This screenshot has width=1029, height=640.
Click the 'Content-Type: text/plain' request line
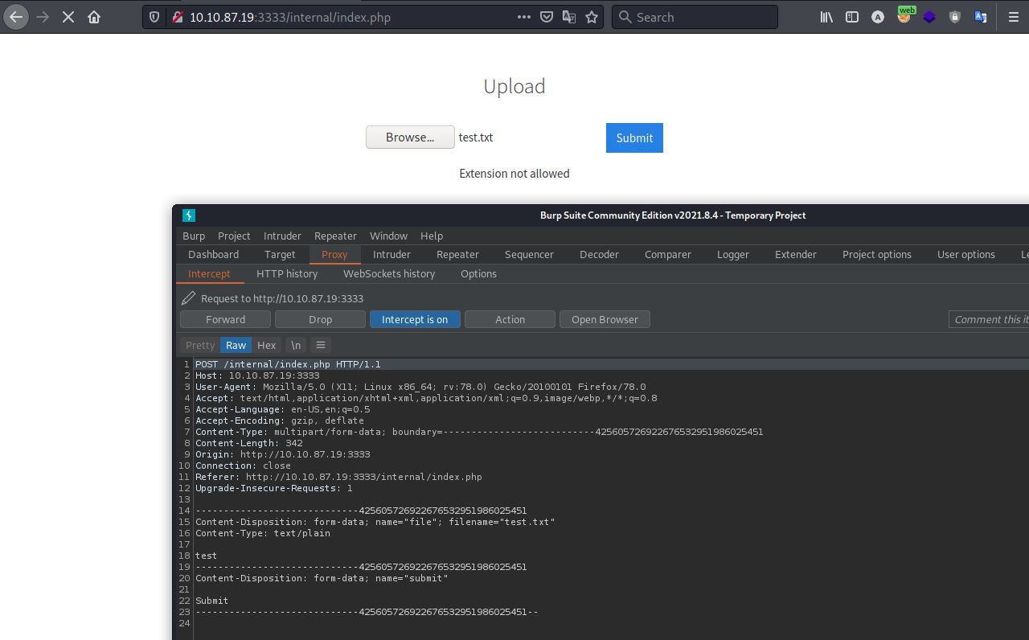[263, 533]
